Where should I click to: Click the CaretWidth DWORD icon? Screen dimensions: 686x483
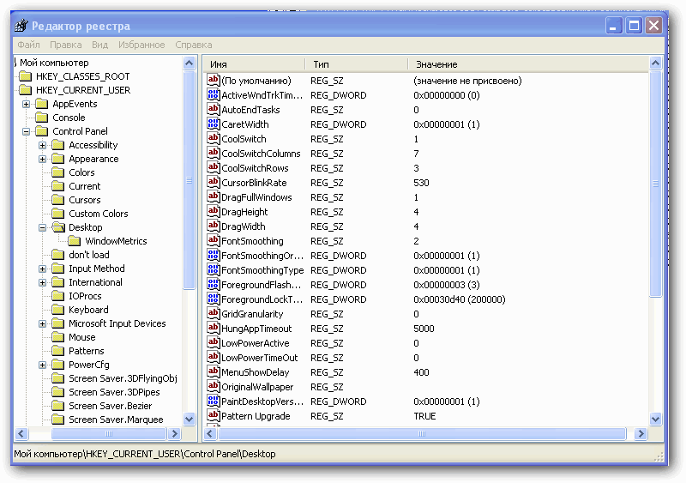point(213,124)
